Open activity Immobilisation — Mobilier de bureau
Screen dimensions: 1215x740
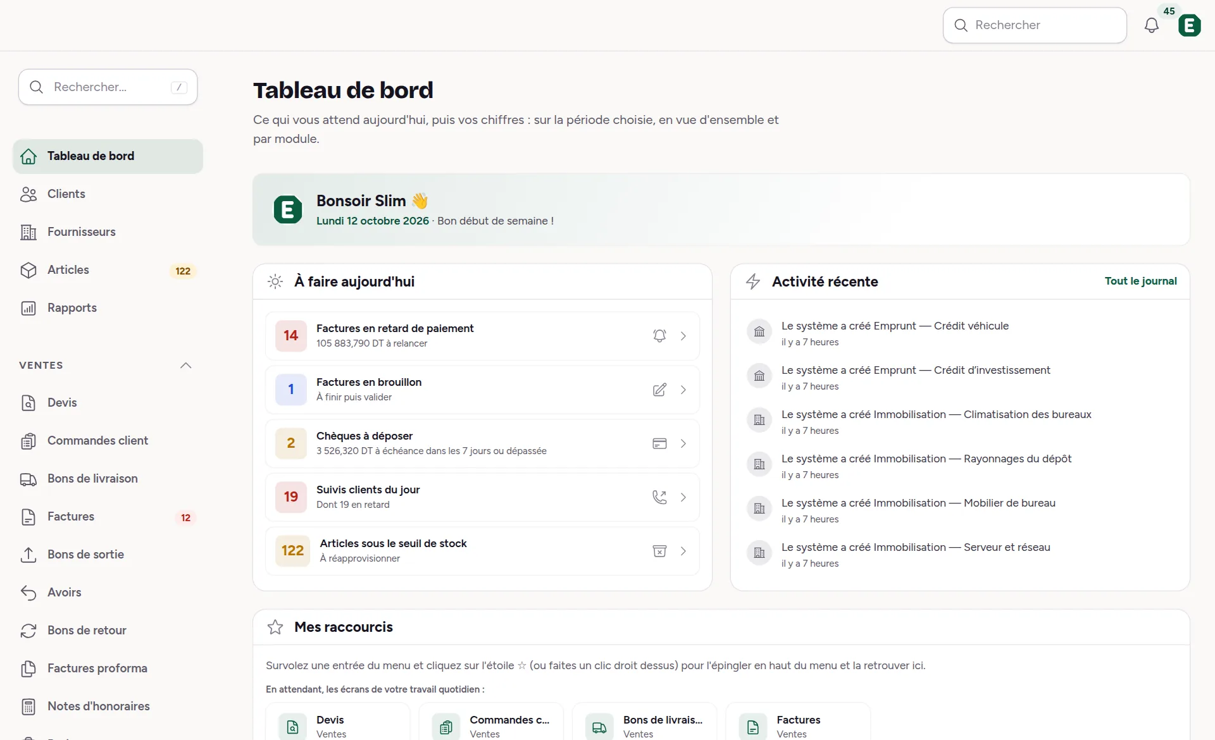(x=918, y=503)
